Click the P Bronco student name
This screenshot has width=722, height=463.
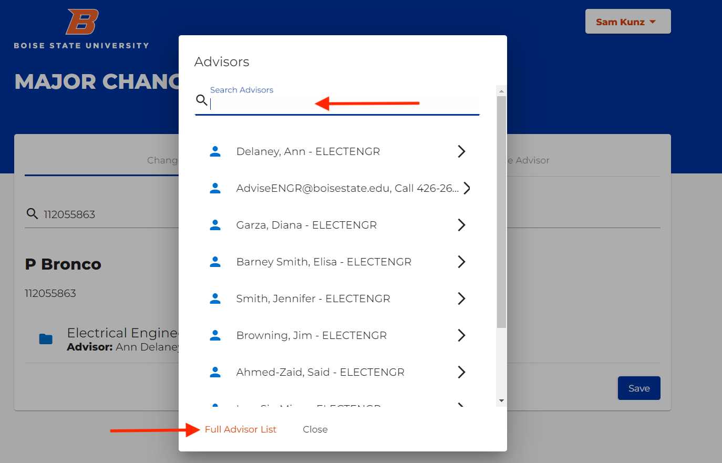[63, 264]
